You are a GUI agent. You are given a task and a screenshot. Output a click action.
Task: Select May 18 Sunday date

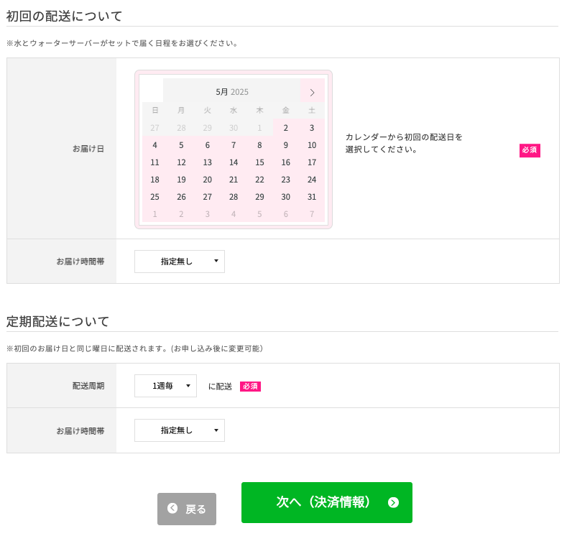click(x=154, y=180)
